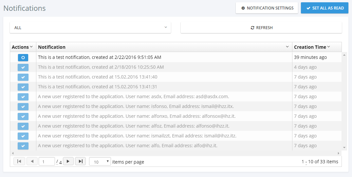Screen dimensions: 352x177
Task: Click the Notifications page heading
Action: tap(25, 8)
